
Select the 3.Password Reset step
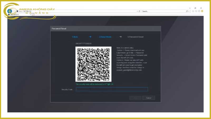135,37
